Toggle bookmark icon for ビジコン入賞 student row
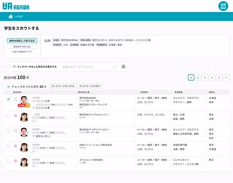The width and height of the screenshot is (233, 183). 16,99
